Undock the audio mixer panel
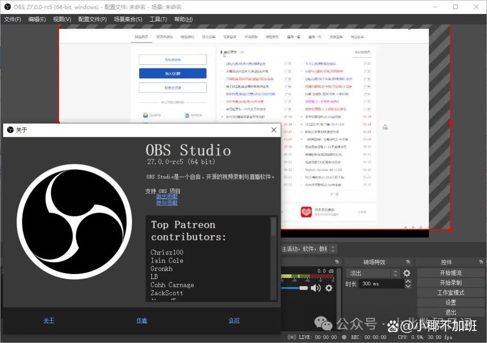487x343 pixels. point(337,262)
